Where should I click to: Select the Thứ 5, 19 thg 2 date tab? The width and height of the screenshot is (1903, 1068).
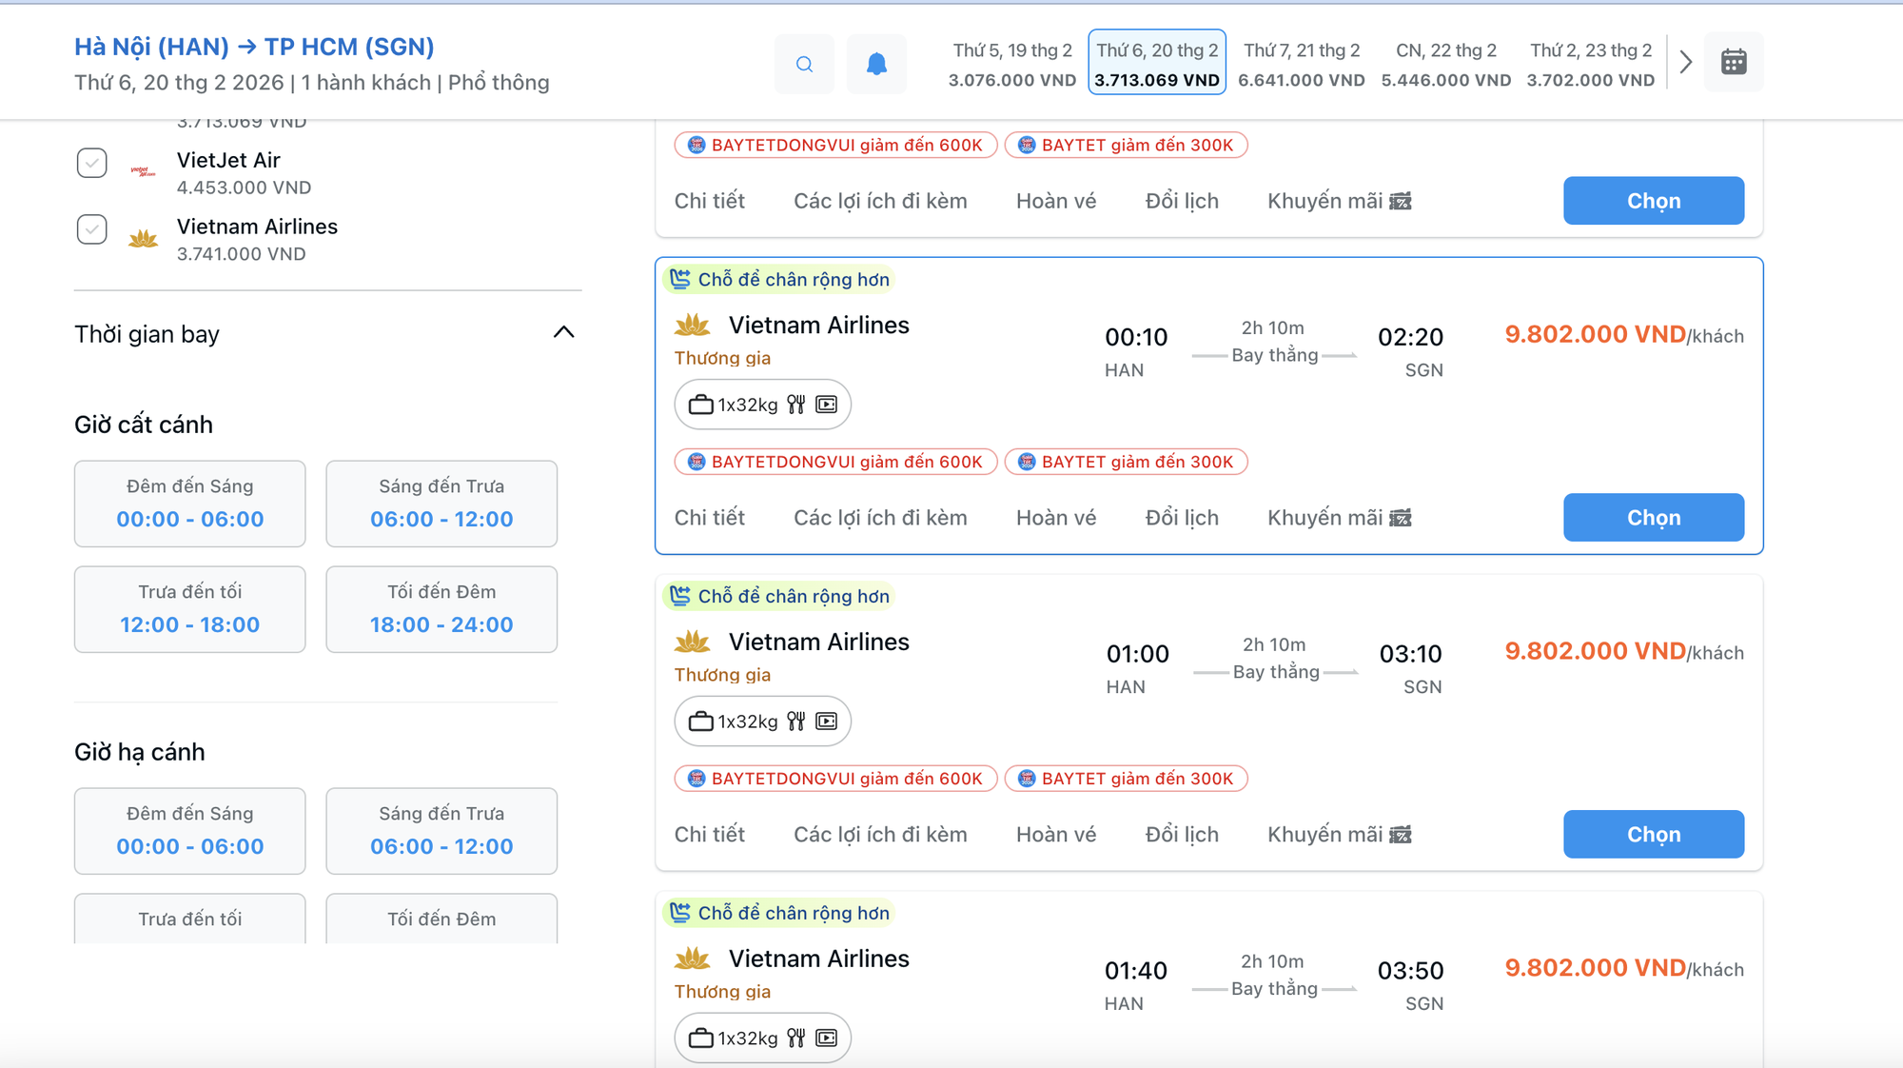pyautogui.click(x=1011, y=64)
